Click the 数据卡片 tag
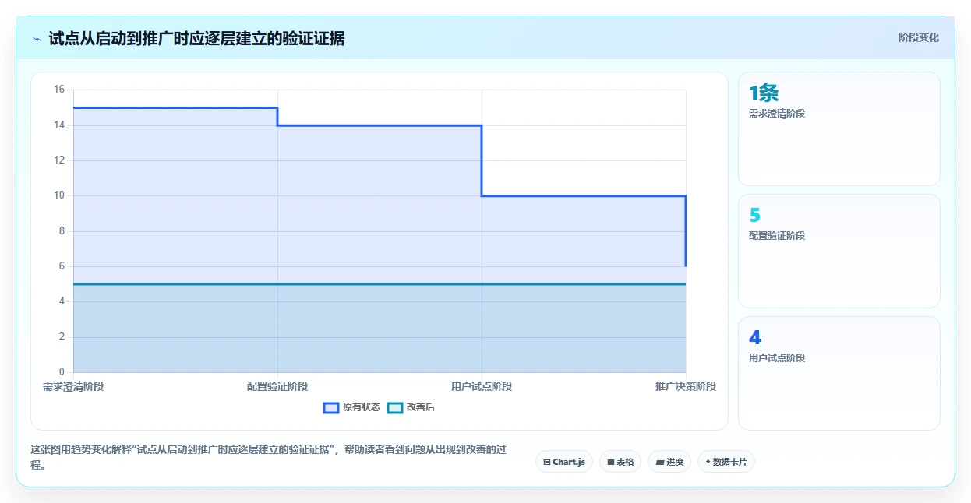 click(726, 462)
